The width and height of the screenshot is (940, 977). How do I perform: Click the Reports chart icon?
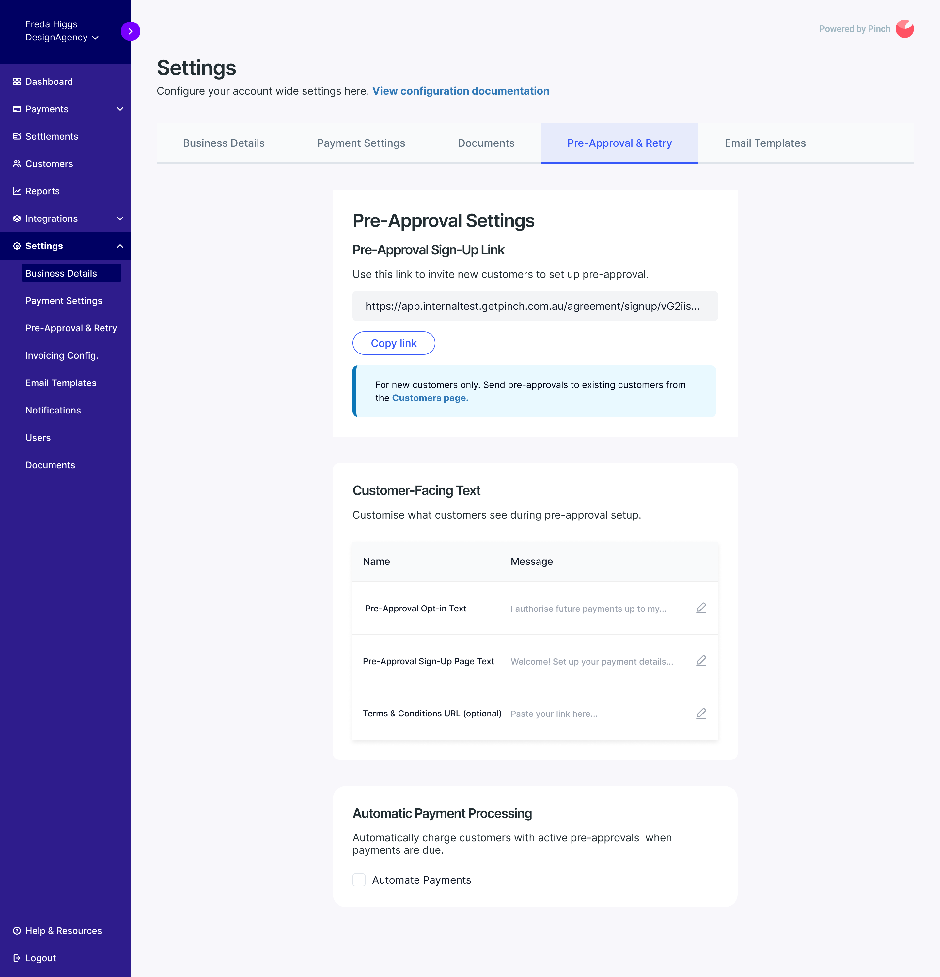pyautogui.click(x=16, y=191)
